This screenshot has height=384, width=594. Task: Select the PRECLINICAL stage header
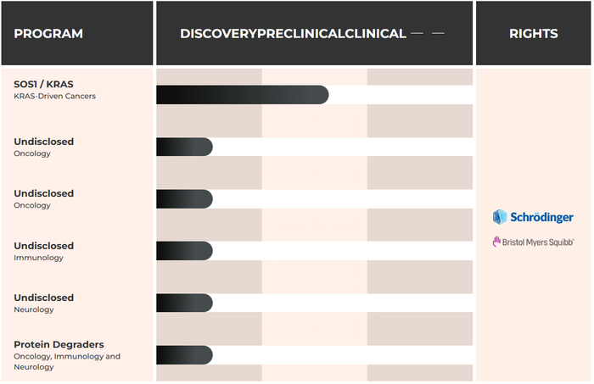(312, 34)
